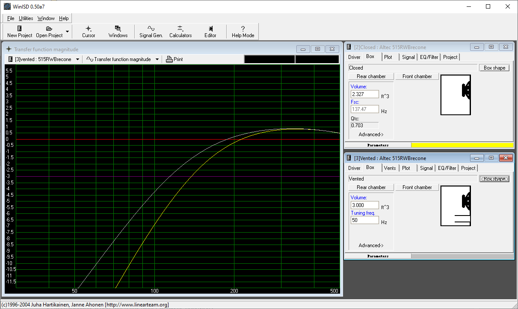Select the Plot tab in Closed window

pyautogui.click(x=388, y=57)
